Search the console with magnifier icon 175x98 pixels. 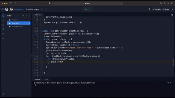coord(168,83)
